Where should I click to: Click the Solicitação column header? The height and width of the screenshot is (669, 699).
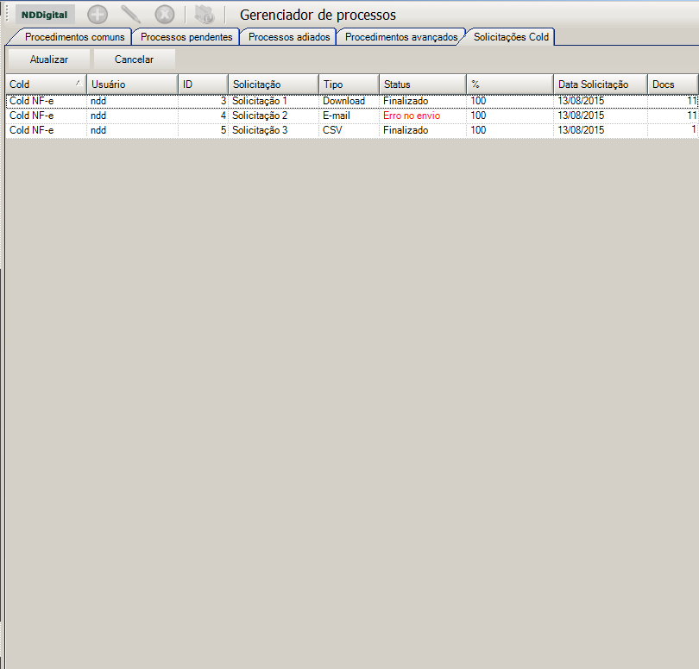tap(274, 84)
